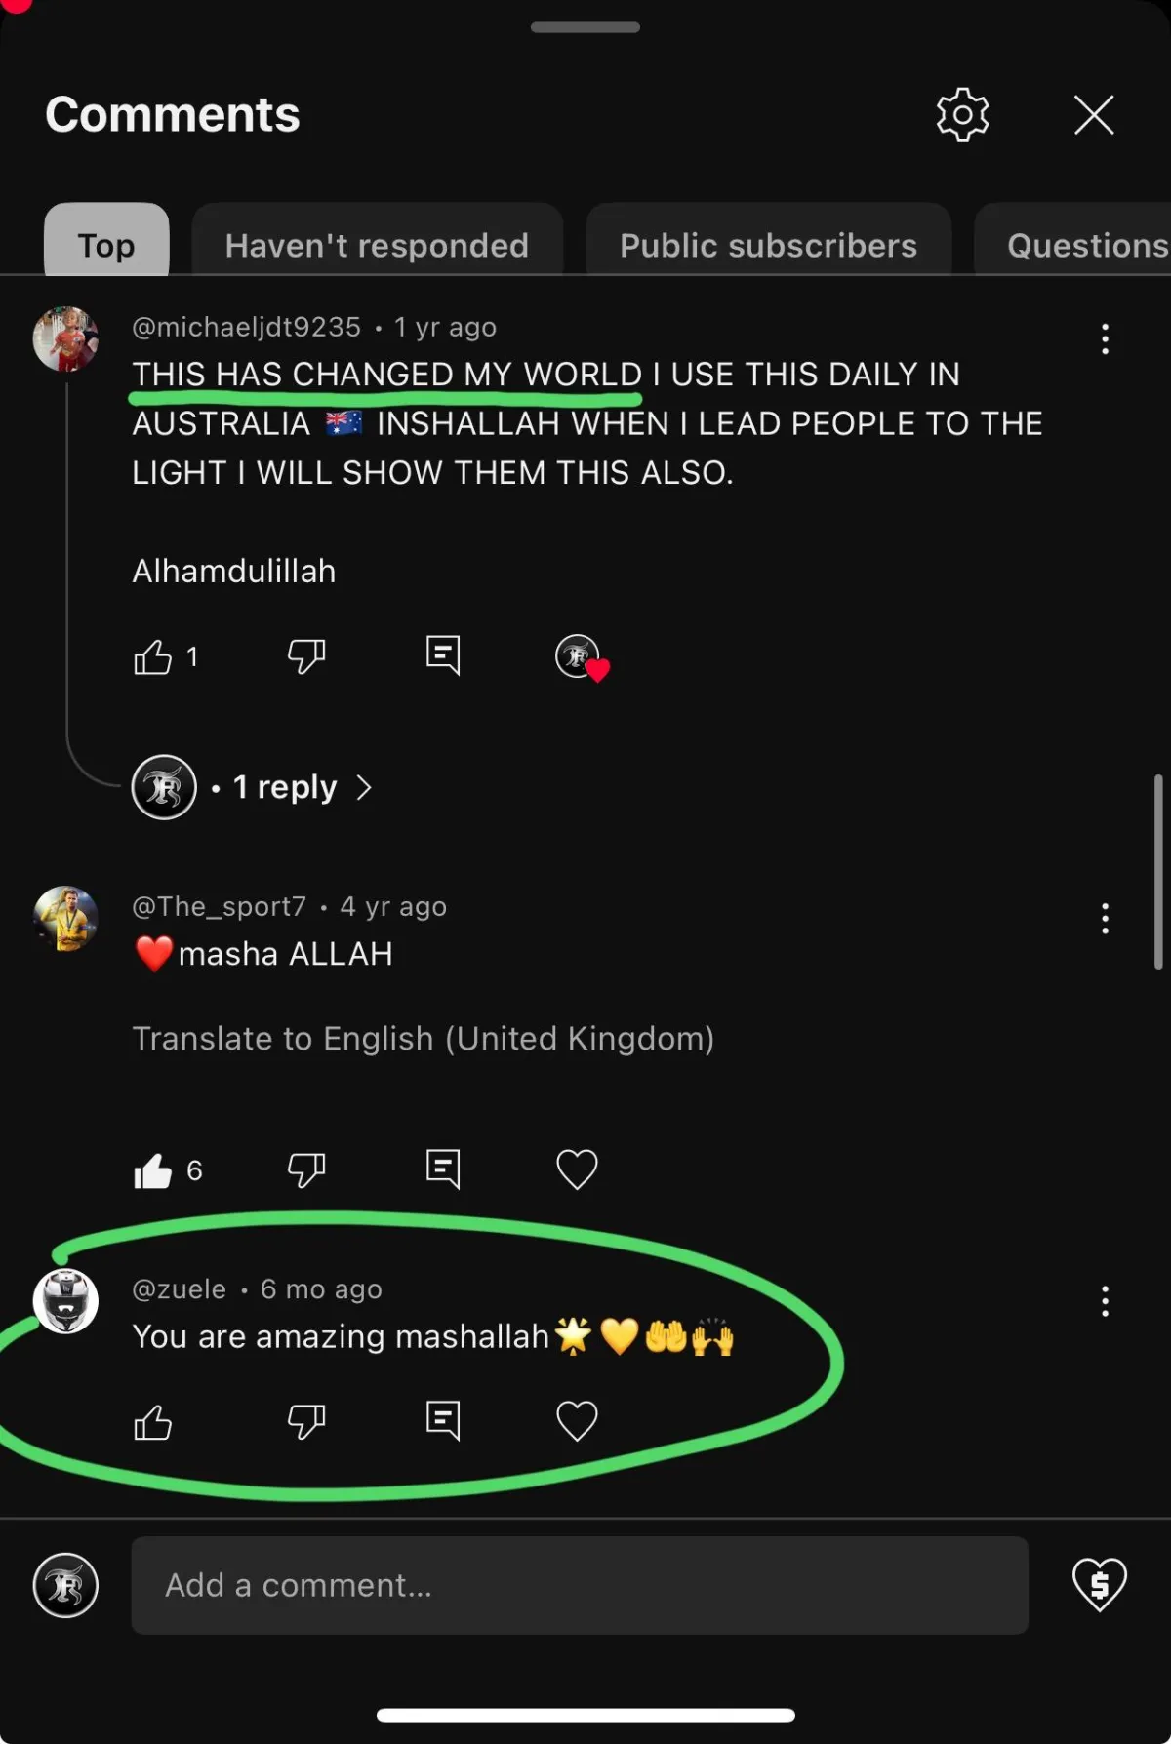The image size is (1171, 1744).
Task: Open options menu for @michaeljdt9235 comment
Action: [x=1105, y=339]
